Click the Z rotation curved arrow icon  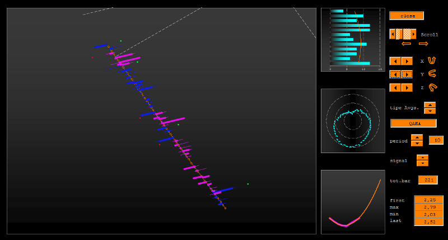432,87
